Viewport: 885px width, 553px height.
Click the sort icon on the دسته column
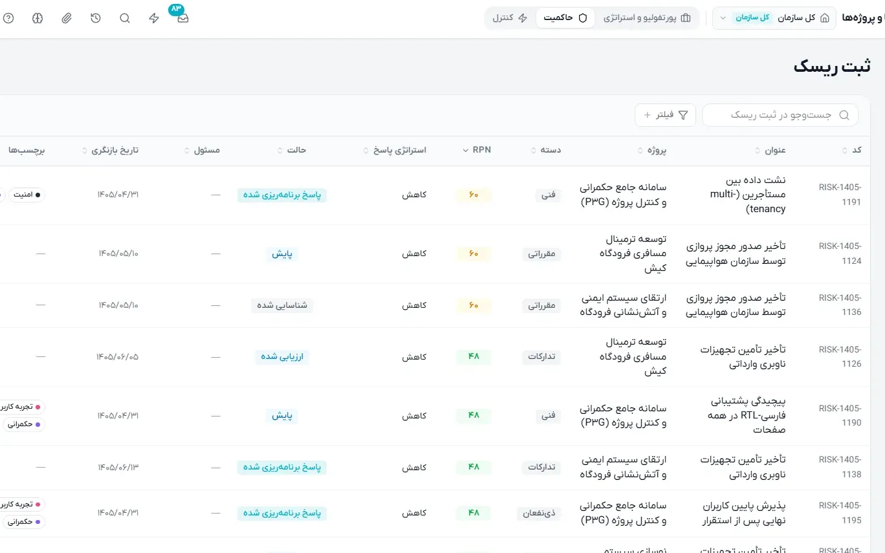(x=534, y=151)
